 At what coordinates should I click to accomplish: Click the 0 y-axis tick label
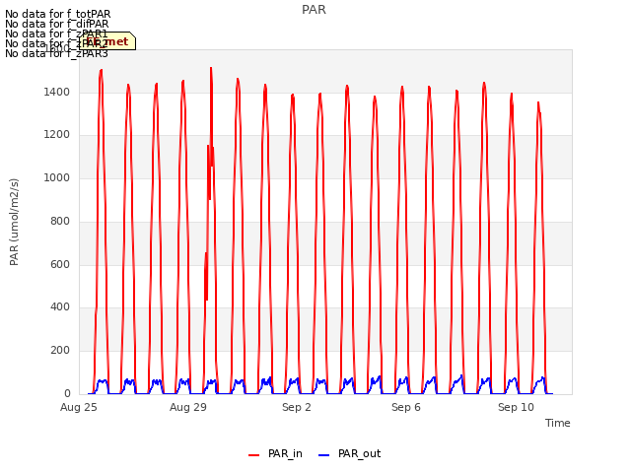(x=67, y=393)
